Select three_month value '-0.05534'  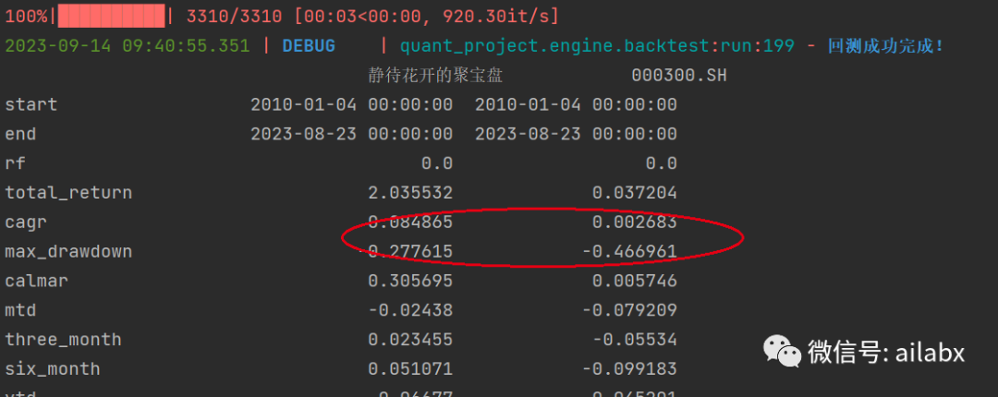click(635, 340)
